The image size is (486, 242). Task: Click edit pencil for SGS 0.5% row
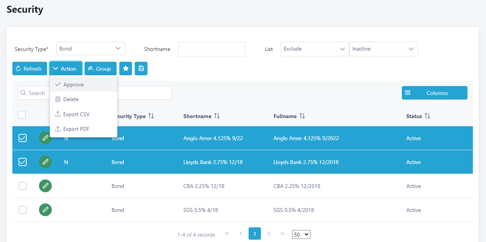[x=45, y=210]
